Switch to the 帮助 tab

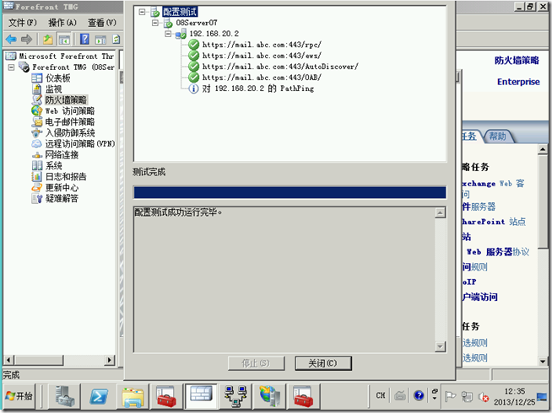click(x=497, y=136)
